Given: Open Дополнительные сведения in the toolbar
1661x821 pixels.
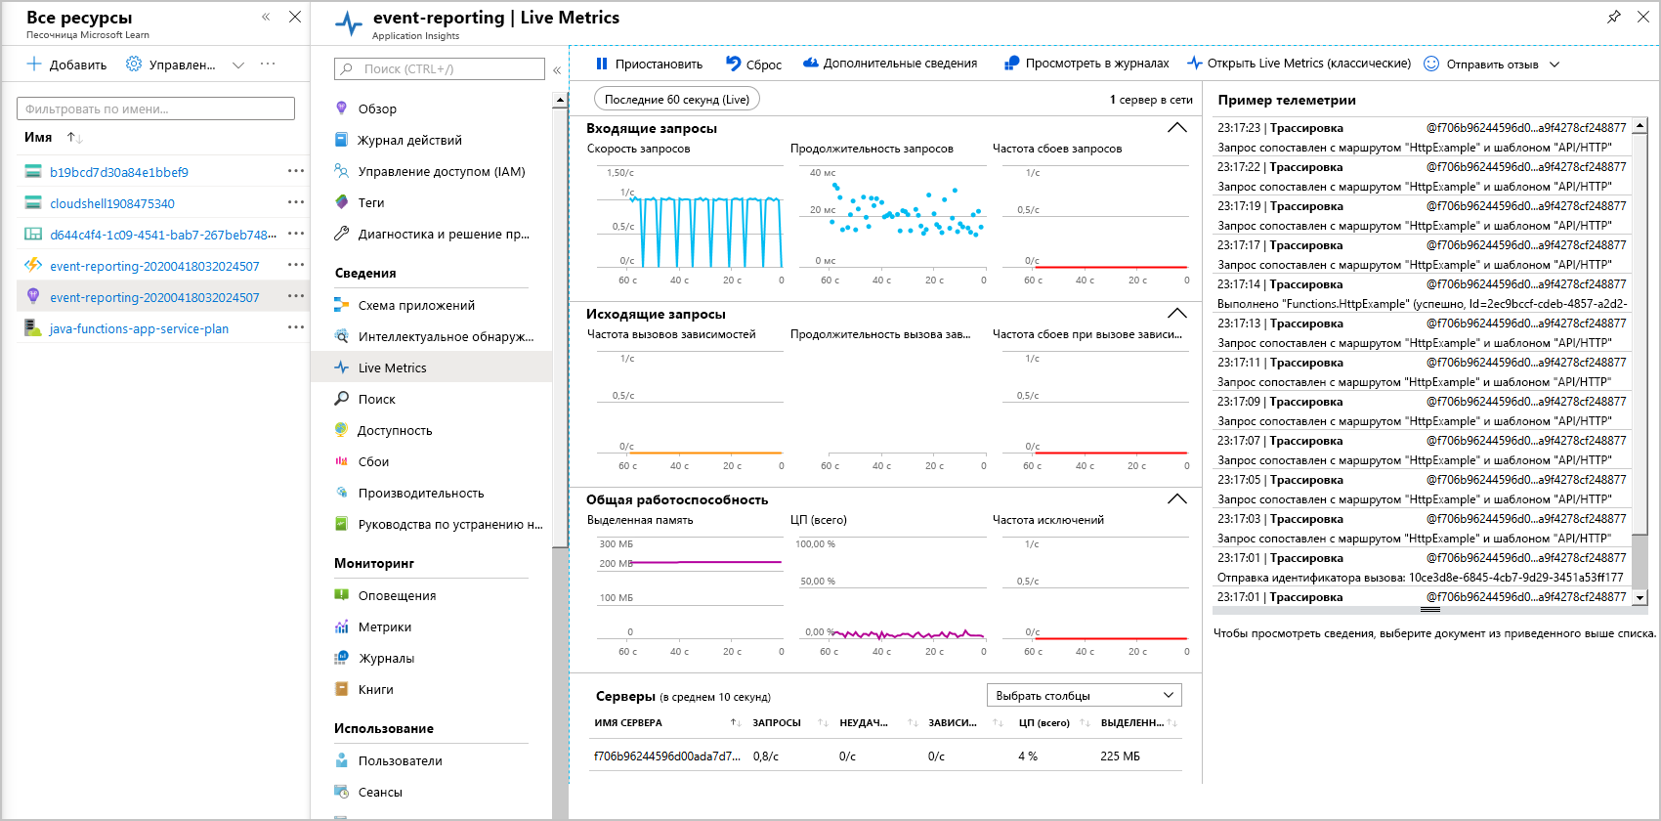Looking at the screenshot, I should pyautogui.click(x=890, y=64).
